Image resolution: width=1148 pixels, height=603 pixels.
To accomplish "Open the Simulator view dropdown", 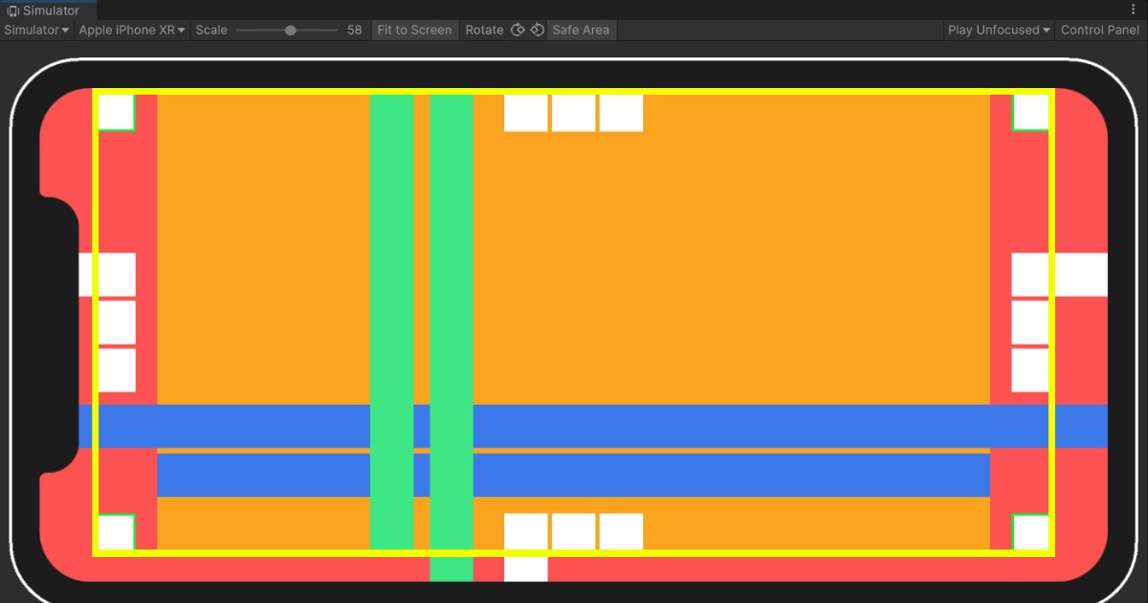I will click(36, 30).
